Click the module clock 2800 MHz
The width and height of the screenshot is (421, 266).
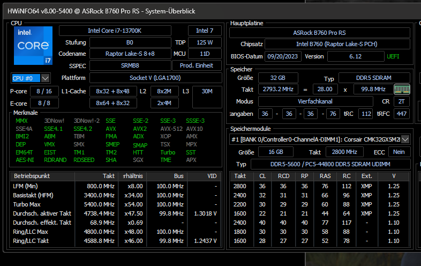click(344, 152)
